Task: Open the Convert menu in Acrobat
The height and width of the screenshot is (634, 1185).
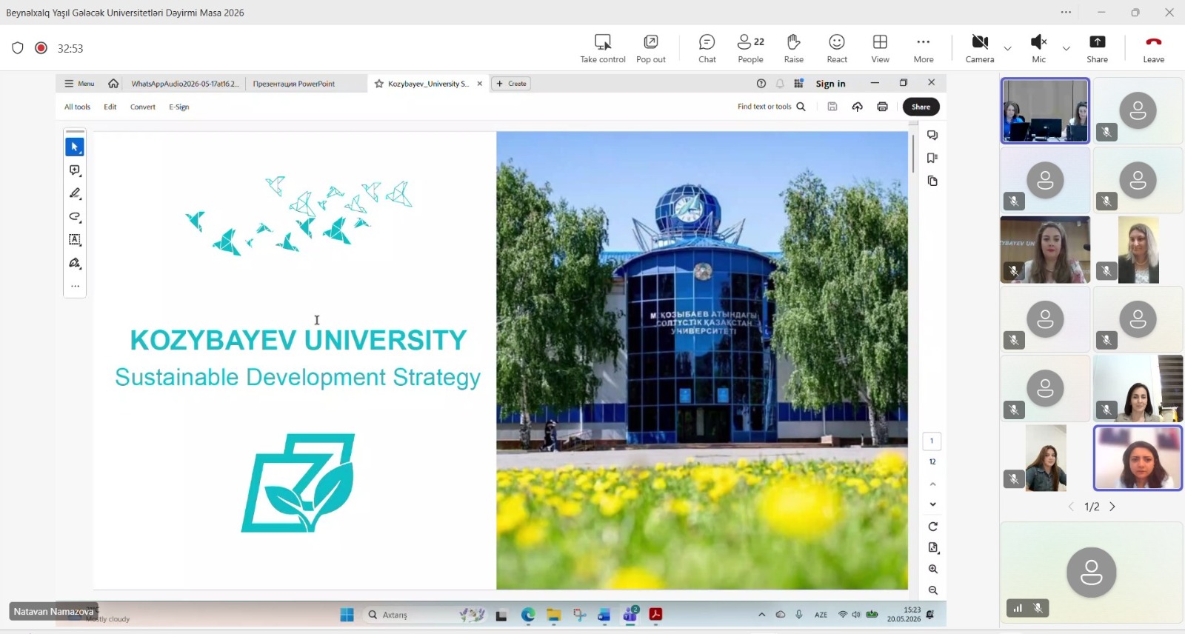Action: click(143, 107)
